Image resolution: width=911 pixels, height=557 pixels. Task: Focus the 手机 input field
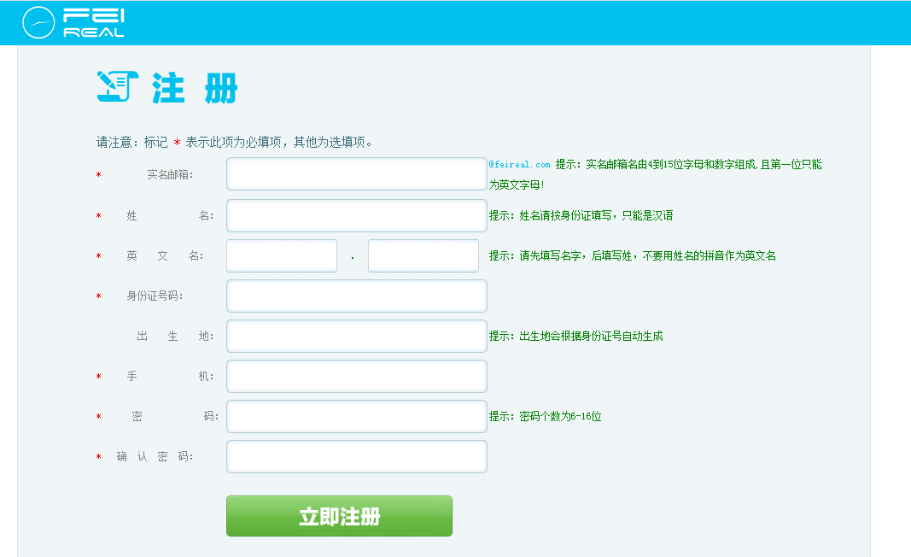pos(357,376)
